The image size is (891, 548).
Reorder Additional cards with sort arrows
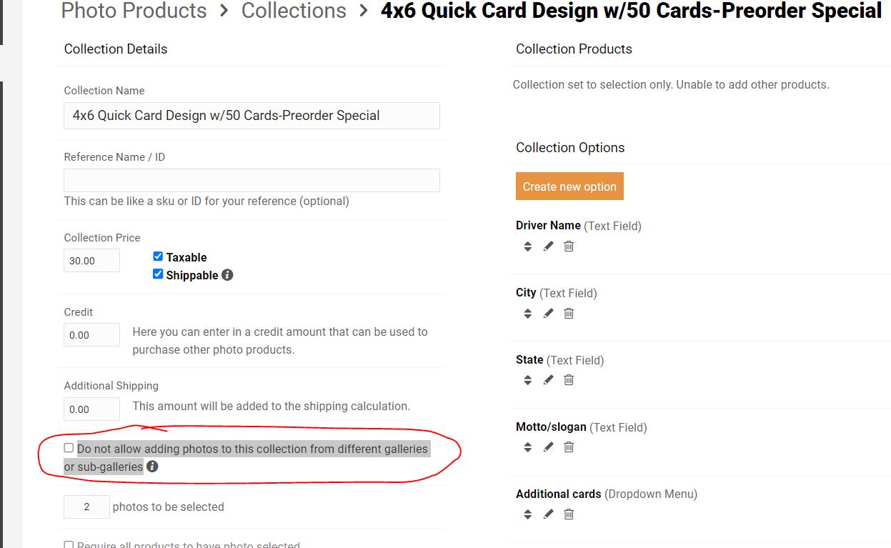click(527, 514)
